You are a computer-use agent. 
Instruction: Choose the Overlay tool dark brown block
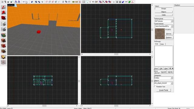coord(3,51)
